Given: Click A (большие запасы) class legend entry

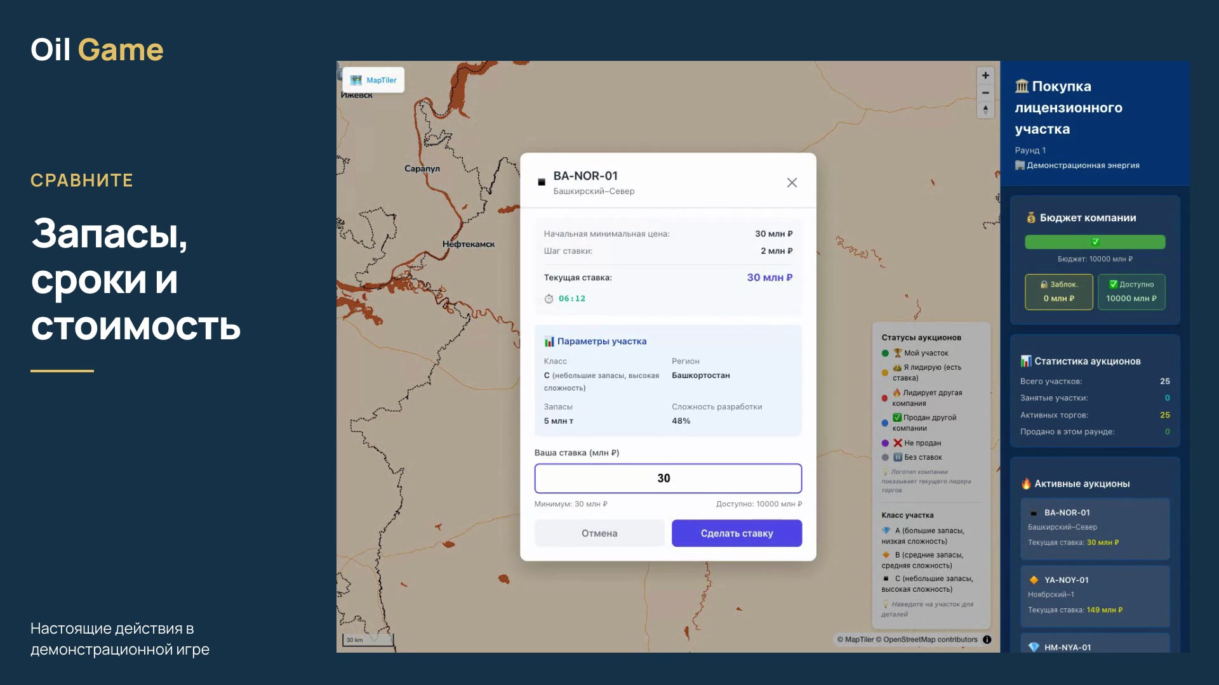Looking at the screenshot, I should pos(923,536).
